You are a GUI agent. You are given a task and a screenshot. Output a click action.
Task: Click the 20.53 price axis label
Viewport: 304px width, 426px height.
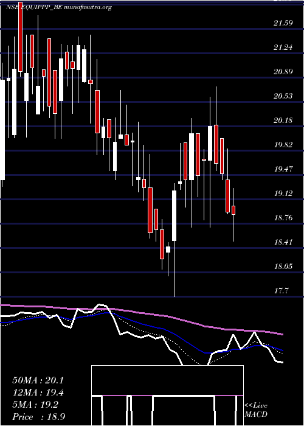283,96
